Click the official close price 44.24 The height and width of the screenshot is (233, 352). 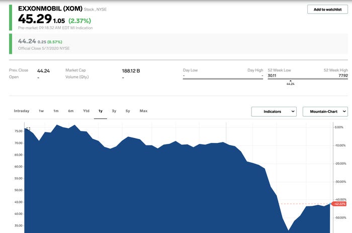point(27,41)
